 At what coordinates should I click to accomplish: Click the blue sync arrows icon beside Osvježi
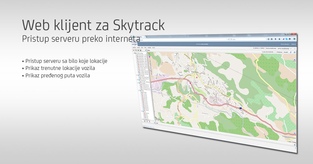click(291, 52)
